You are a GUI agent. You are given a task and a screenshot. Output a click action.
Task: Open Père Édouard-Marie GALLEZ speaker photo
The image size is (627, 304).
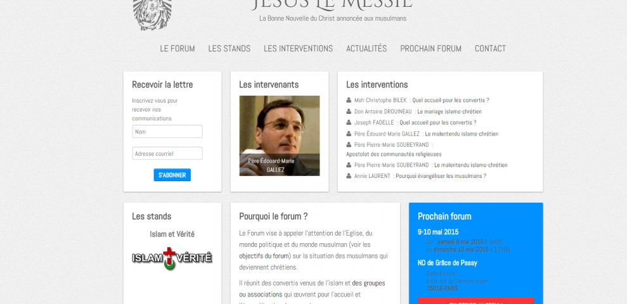click(280, 136)
